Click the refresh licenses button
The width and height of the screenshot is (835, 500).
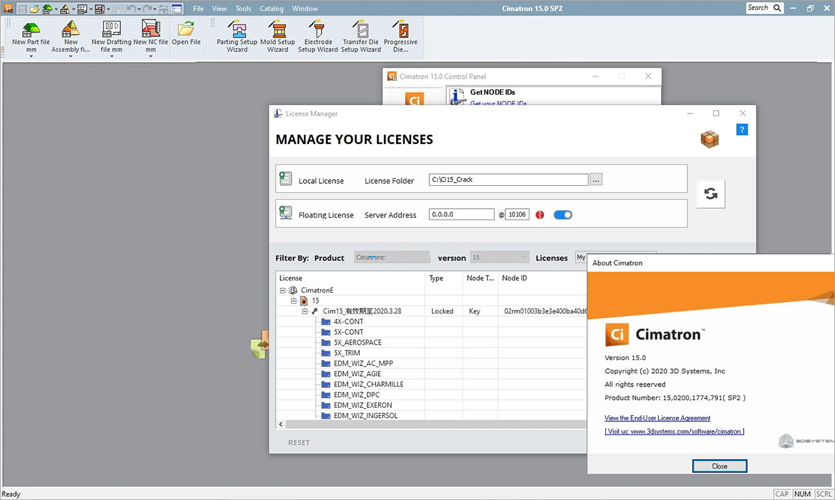coord(710,194)
